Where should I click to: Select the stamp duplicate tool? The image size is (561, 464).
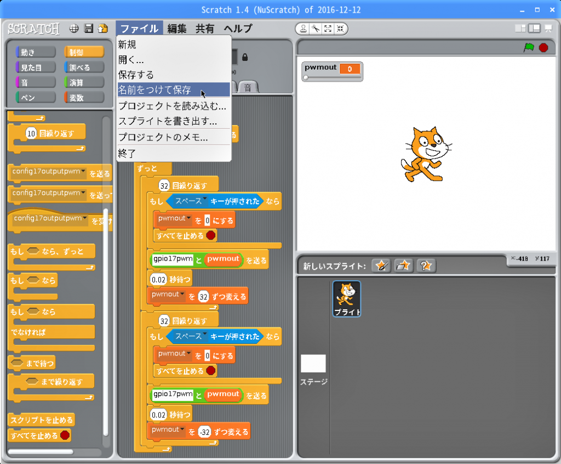click(x=303, y=29)
